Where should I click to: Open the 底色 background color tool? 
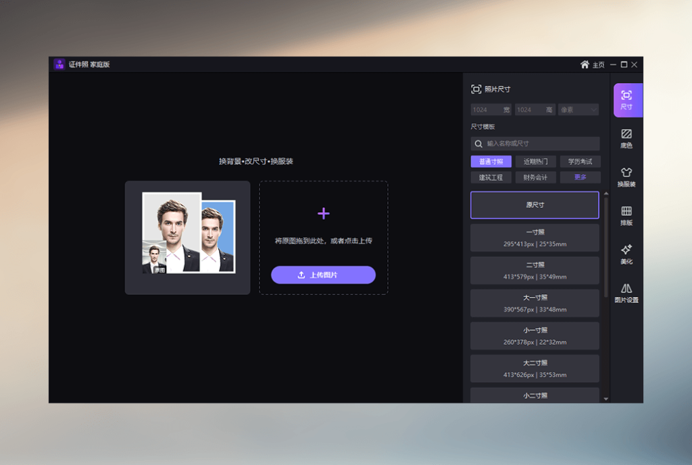(x=626, y=138)
